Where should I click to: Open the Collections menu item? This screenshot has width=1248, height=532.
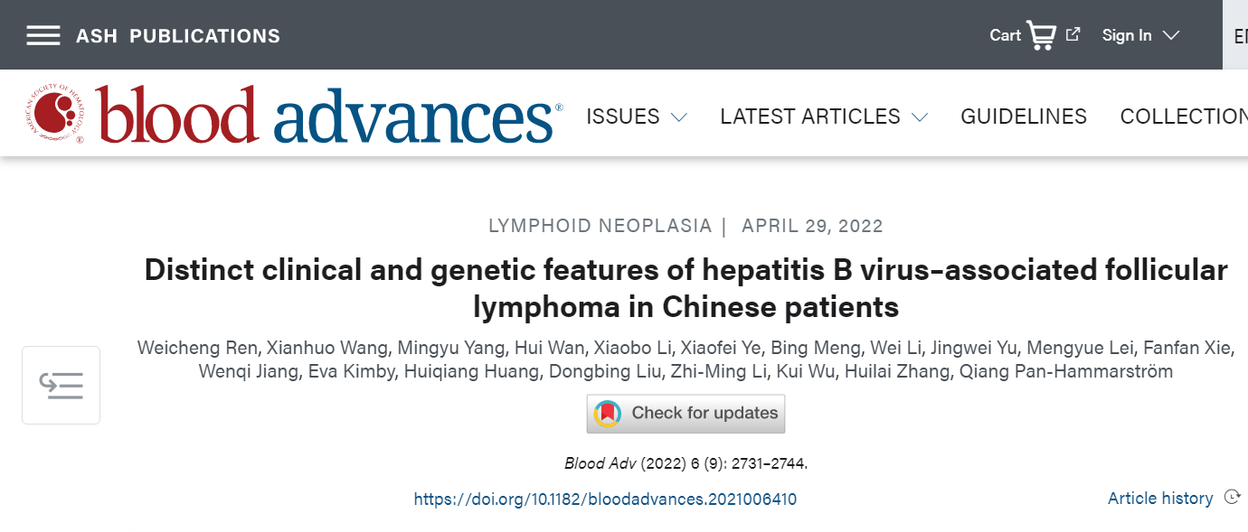point(1184,117)
